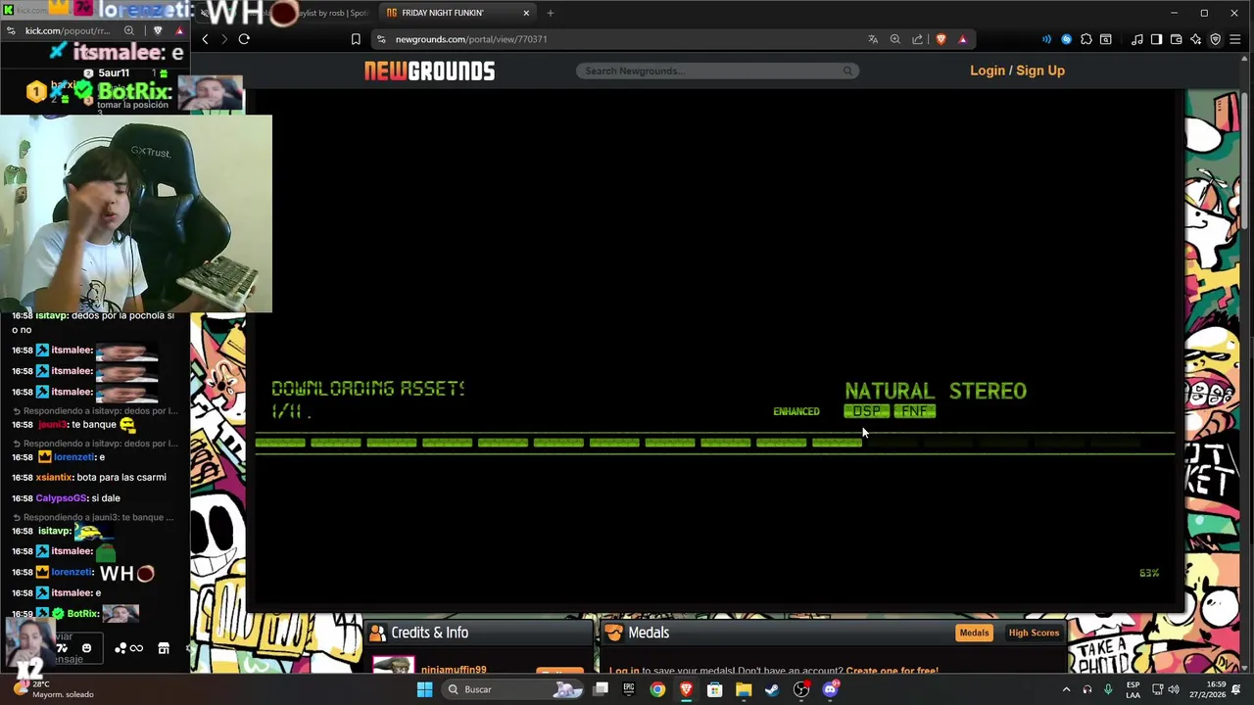Click the green loading progress bar
The height and width of the screenshot is (705, 1254).
coord(714,444)
